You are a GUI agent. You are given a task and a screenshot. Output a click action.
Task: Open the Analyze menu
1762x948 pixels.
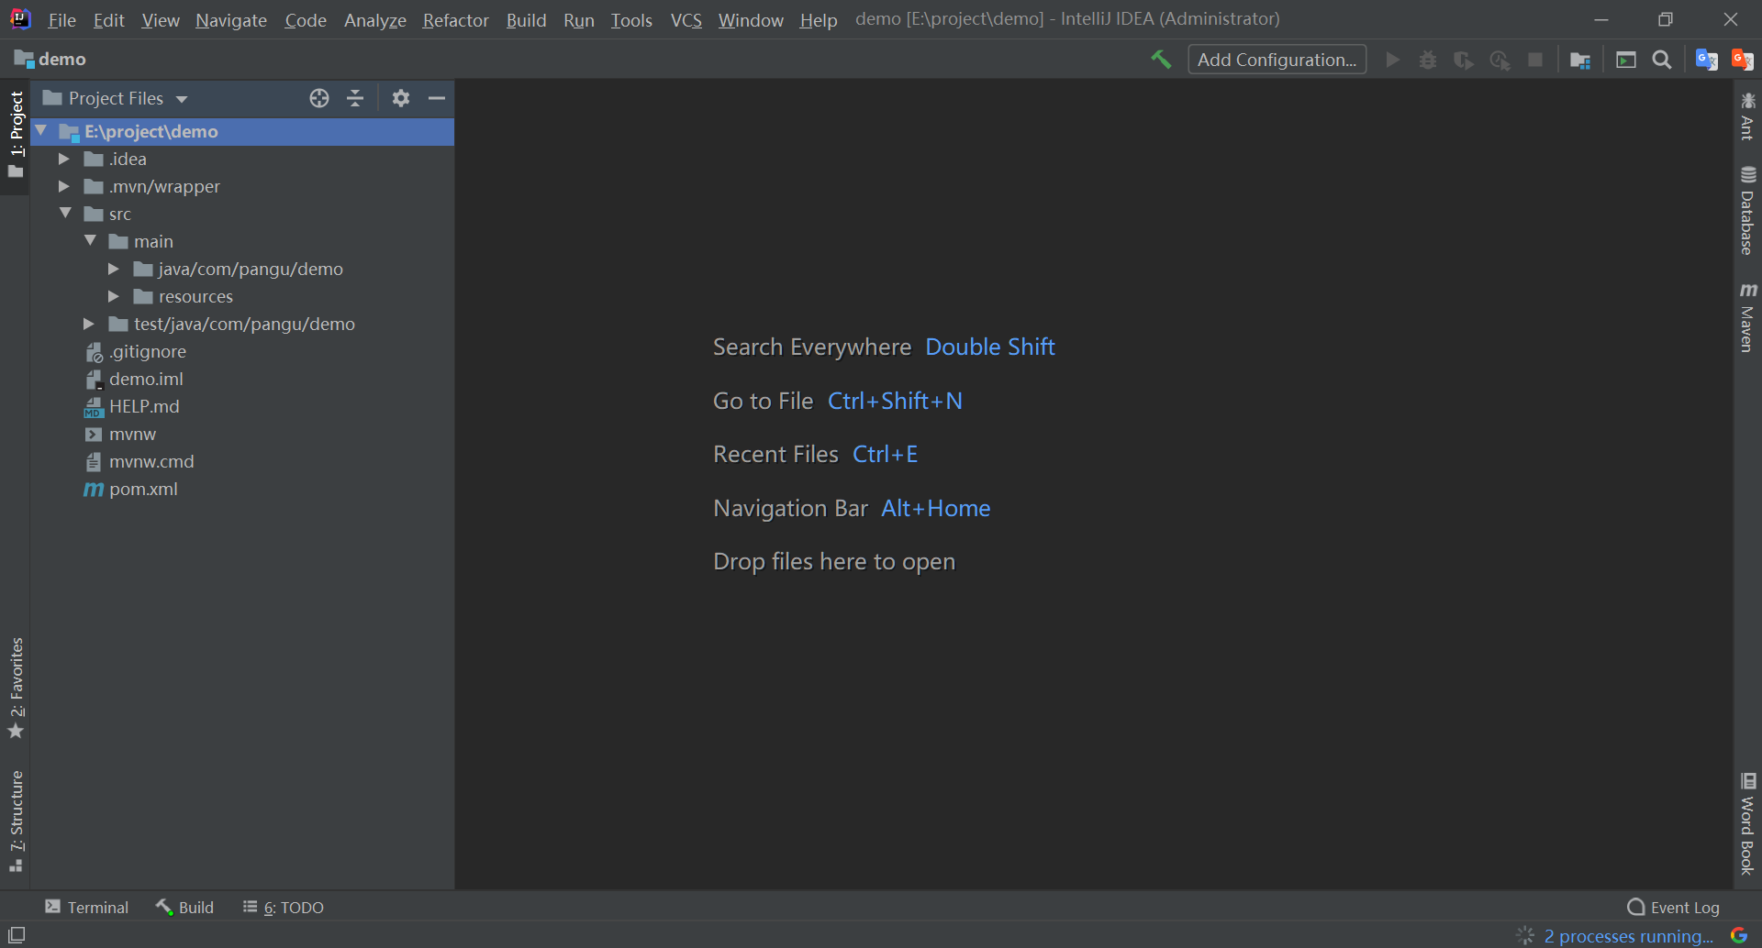pyautogui.click(x=374, y=19)
